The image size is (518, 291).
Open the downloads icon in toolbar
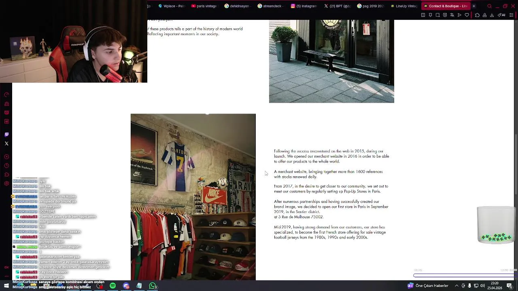click(492, 15)
